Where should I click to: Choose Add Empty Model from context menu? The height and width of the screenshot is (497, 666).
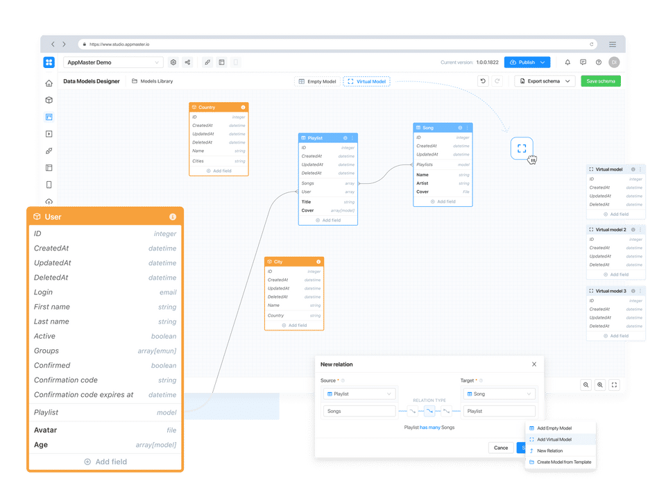click(x=561, y=428)
